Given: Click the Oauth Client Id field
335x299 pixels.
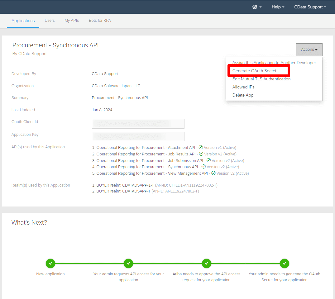Looking at the screenshot, I should click(138, 124).
